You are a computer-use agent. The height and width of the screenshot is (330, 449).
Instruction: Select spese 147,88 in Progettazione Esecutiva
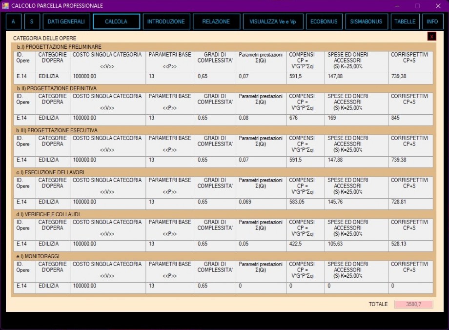[356, 162]
